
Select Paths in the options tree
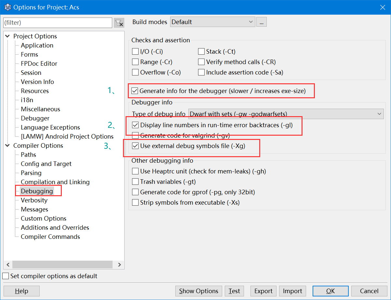coord(28,155)
